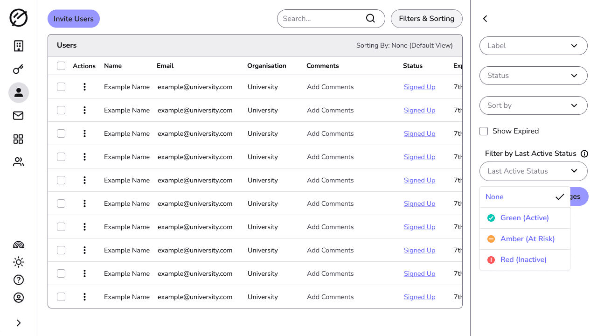Image resolution: width=597 pixels, height=336 pixels.
Task: Click the magnifier icon in search box
Action: 370,18
